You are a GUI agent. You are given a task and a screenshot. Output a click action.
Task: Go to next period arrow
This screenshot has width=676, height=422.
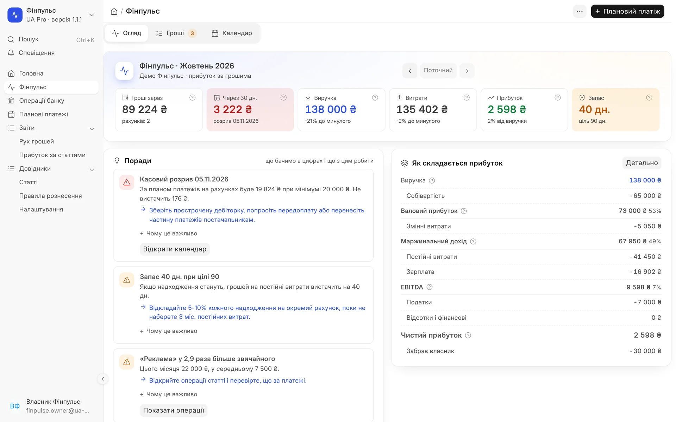(x=467, y=71)
